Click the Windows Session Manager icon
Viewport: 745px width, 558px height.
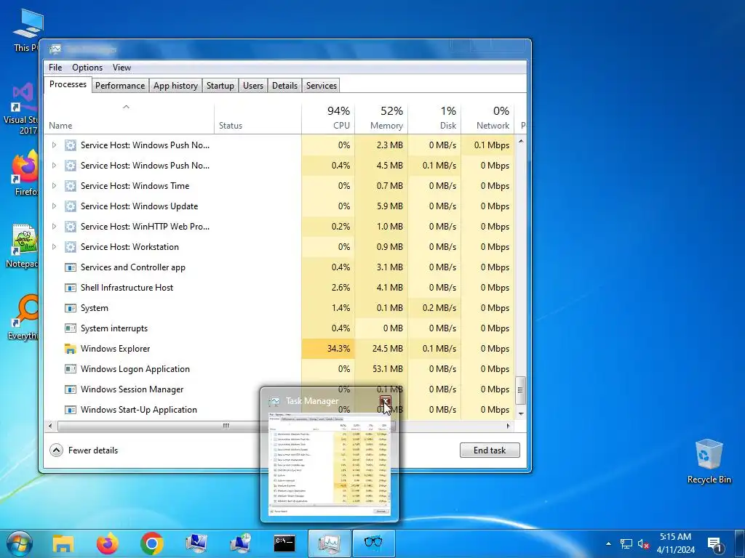(x=71, y=389)
